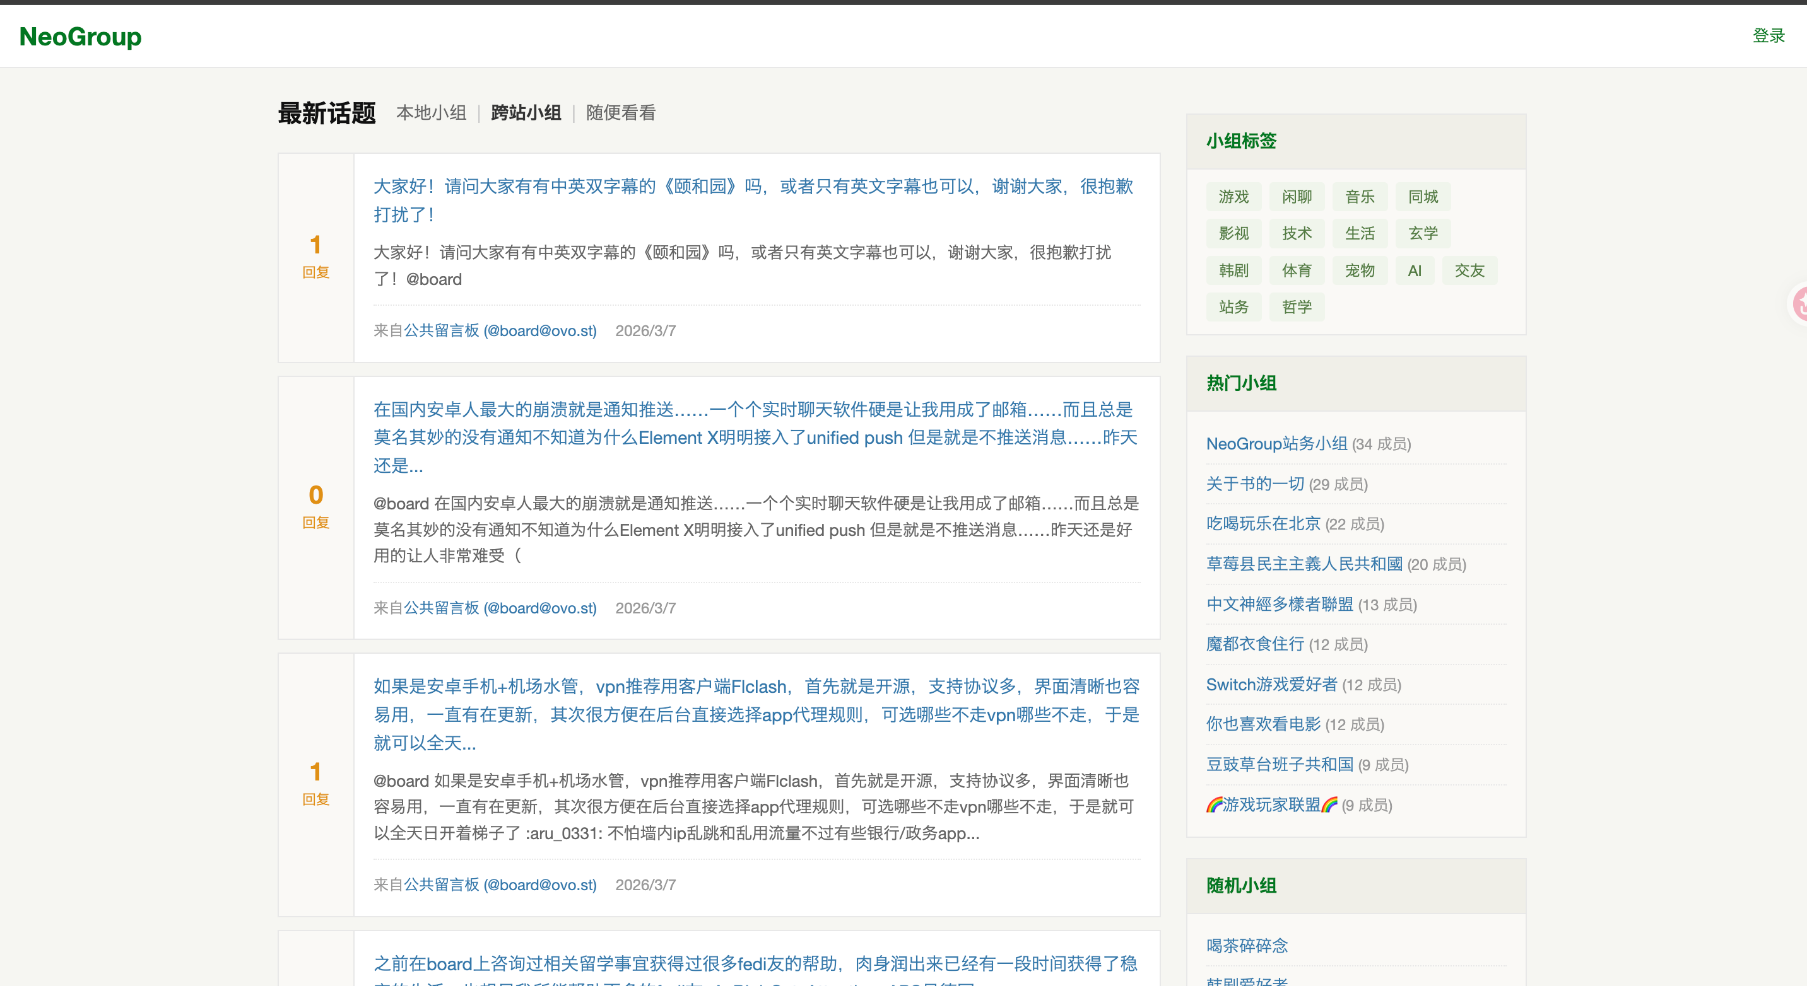
Task: Select the 跨站小组 tab
Action: click(526, 113)
